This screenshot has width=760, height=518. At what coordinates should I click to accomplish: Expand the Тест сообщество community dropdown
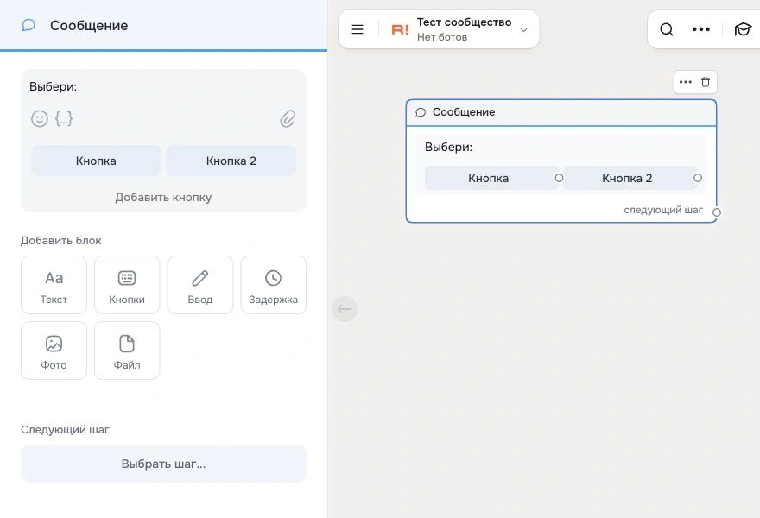click(x=523, y=30)
